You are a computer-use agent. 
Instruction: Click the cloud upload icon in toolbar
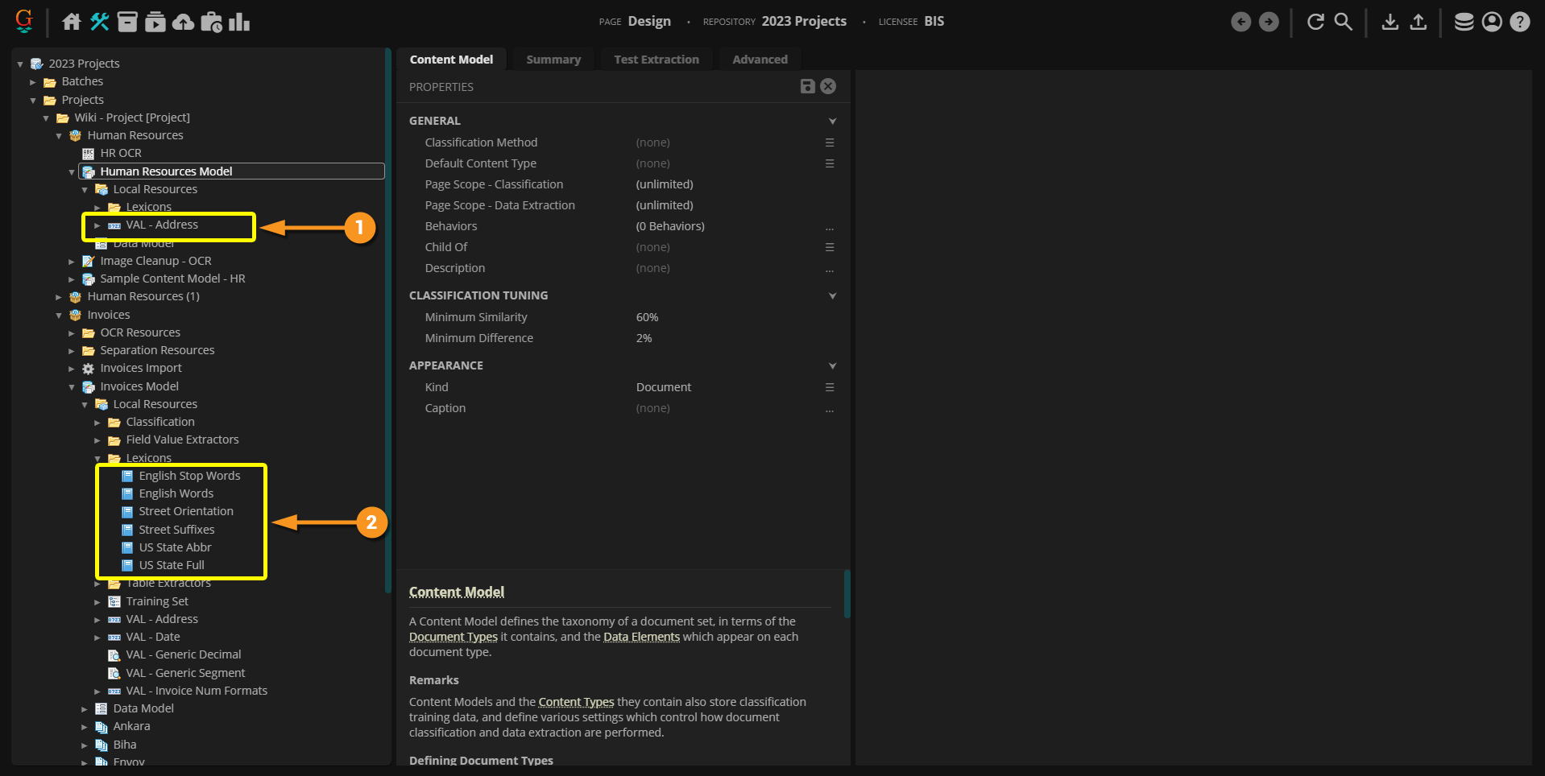[184, 22]
